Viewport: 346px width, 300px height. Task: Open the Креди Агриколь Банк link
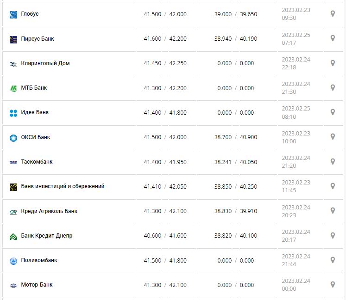49,211
